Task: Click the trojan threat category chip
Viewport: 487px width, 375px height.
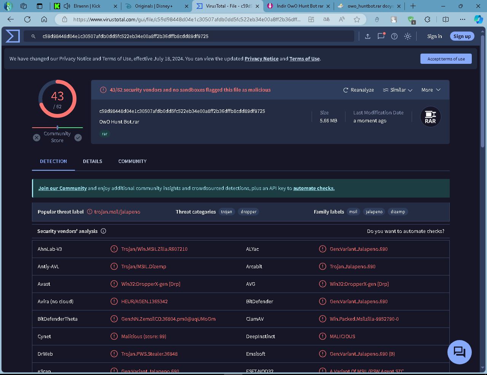Action: point(226,212)
